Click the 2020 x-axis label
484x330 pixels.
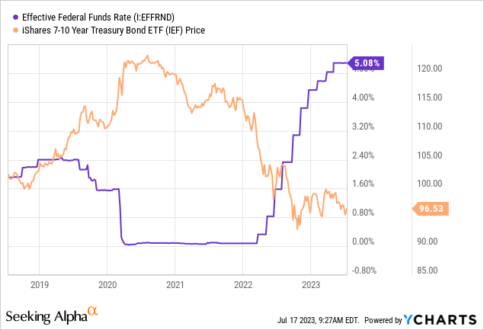click(x=107, y=284)
